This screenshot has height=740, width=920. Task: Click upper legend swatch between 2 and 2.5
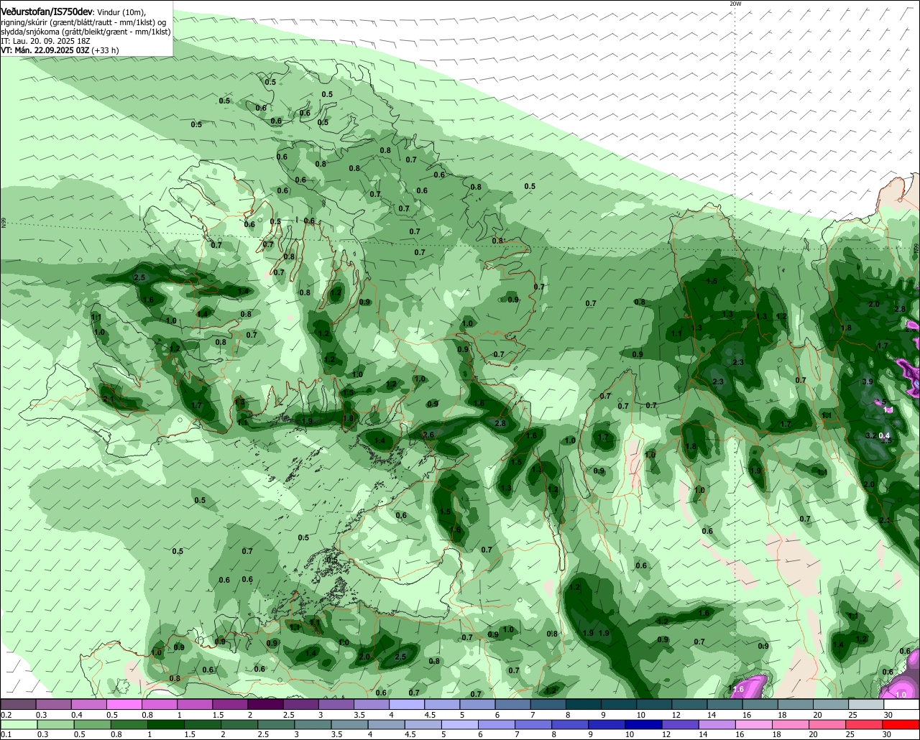(x=265, y=704)
